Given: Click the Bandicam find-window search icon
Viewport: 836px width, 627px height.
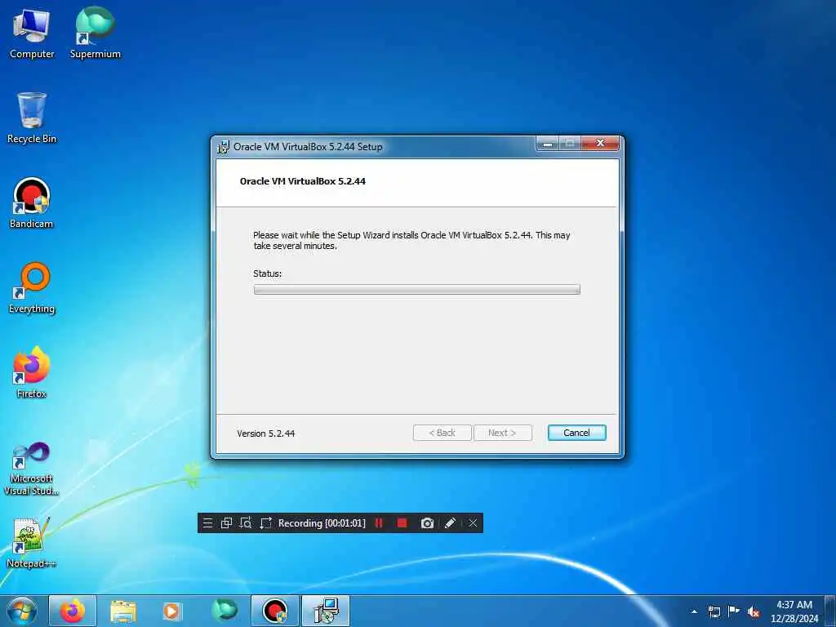Looking at the screenshot, I should click(x=245, y=523).
